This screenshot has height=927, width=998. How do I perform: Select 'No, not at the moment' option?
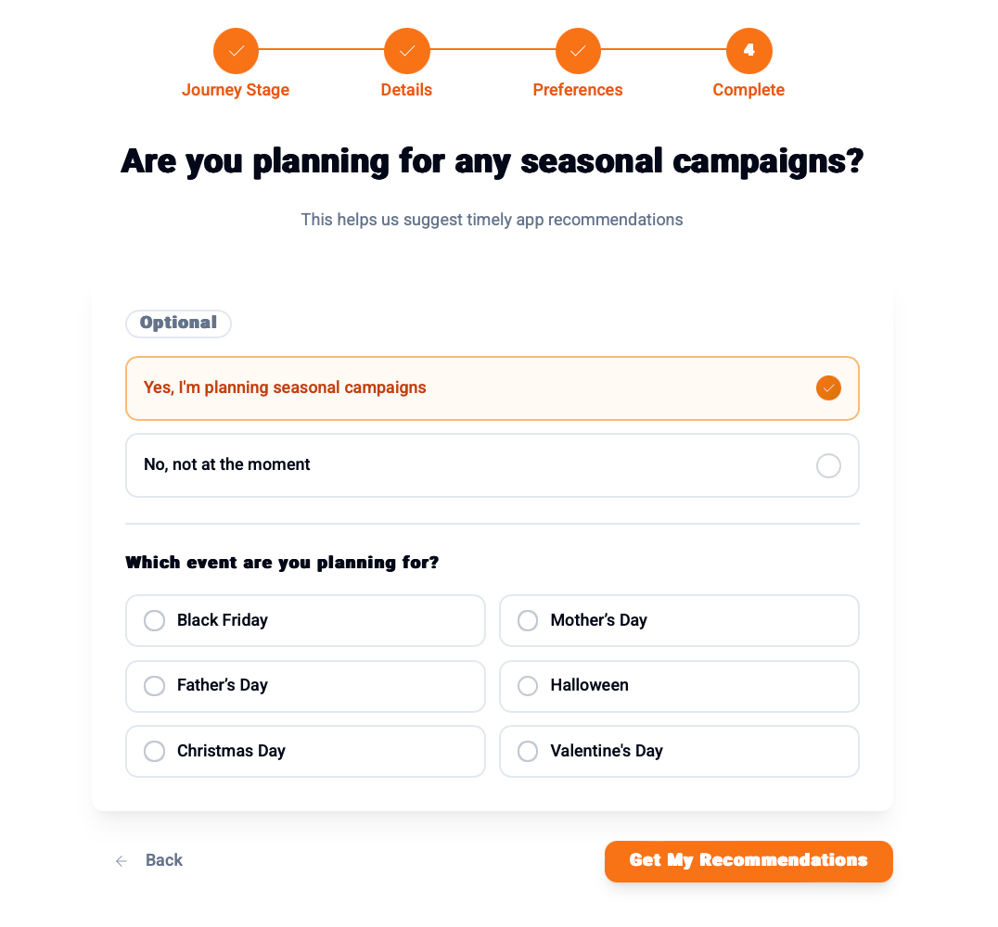[x=492, y=465]
